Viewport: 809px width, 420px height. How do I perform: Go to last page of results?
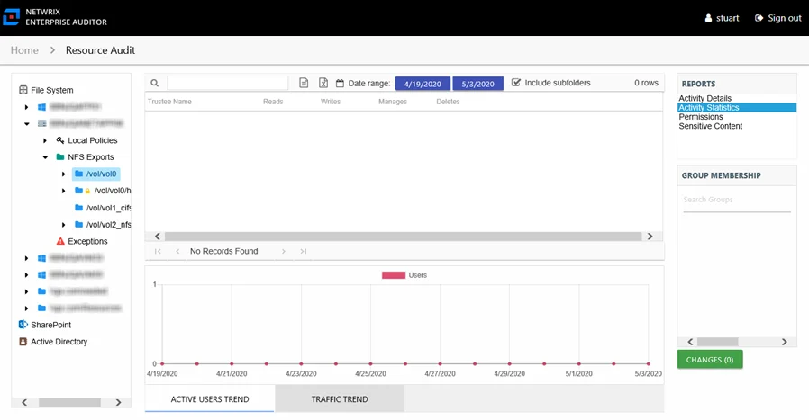click(x=304, y=251)
